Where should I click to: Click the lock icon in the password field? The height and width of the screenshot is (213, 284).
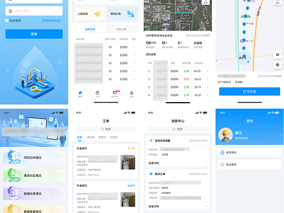pos(10,11)
